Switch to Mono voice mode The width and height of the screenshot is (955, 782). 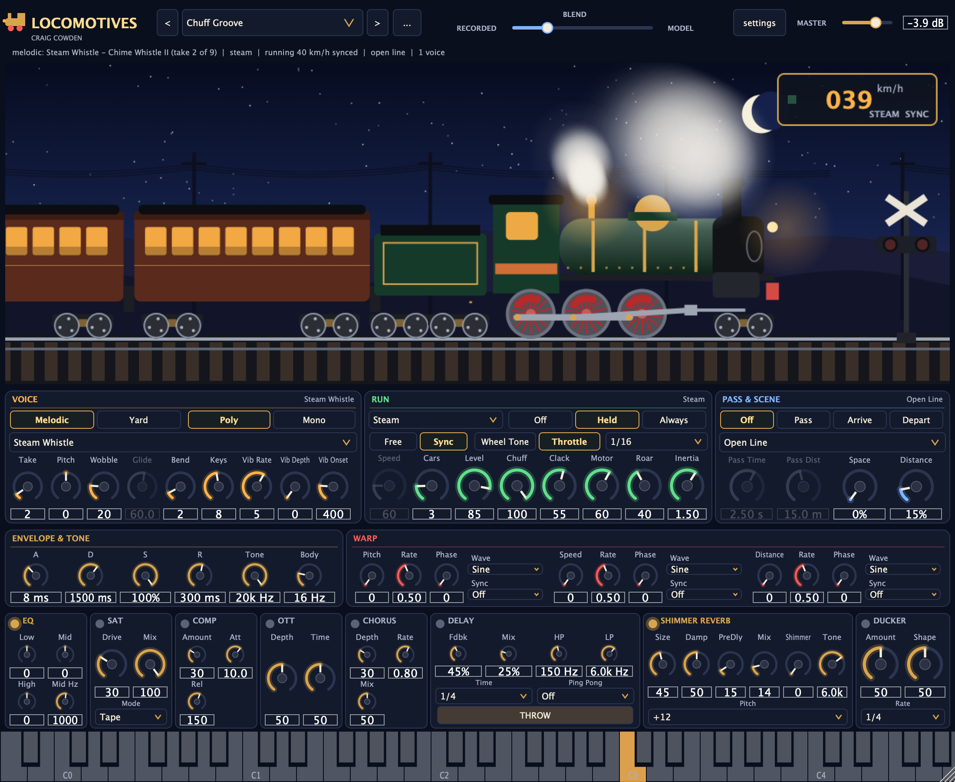point(314,420)
